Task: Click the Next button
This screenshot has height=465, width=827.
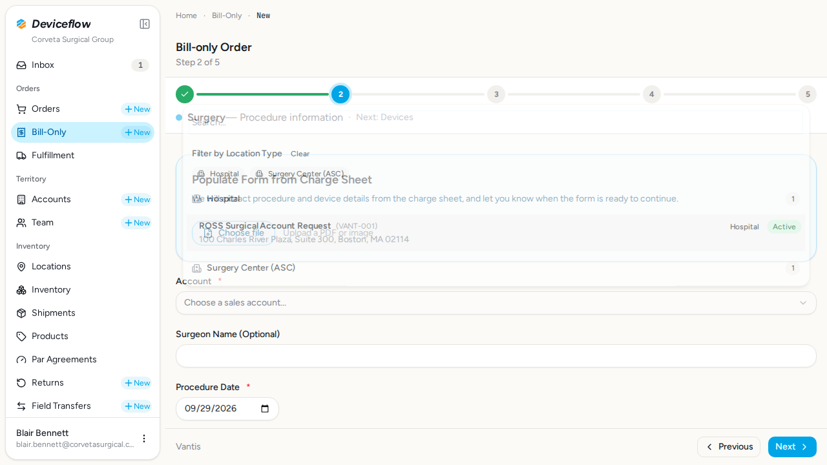Action: point(792,447)
